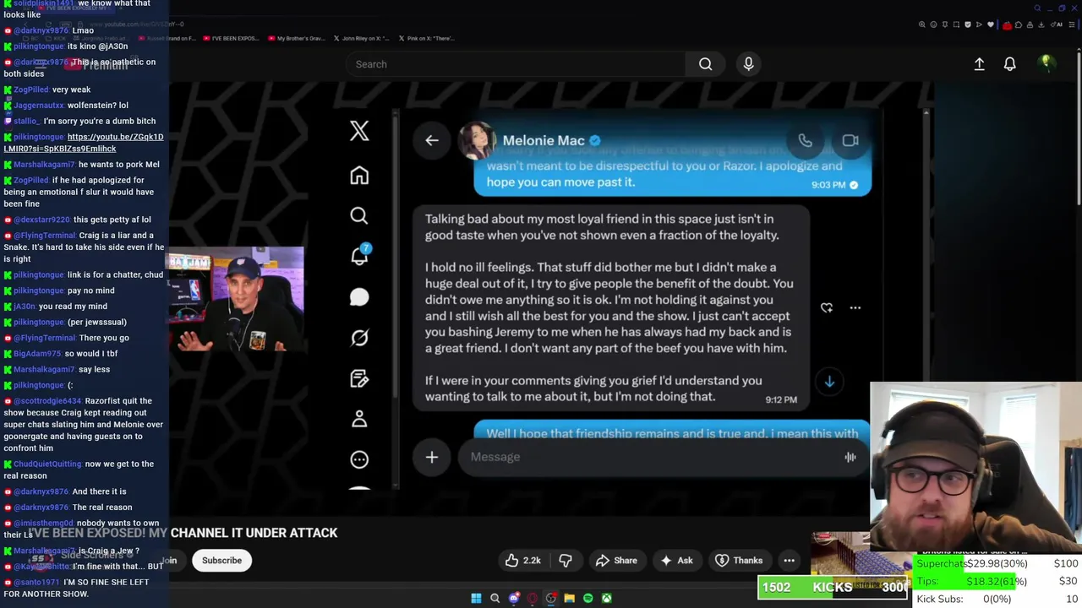Open Windows Start menu

point(476,599)
